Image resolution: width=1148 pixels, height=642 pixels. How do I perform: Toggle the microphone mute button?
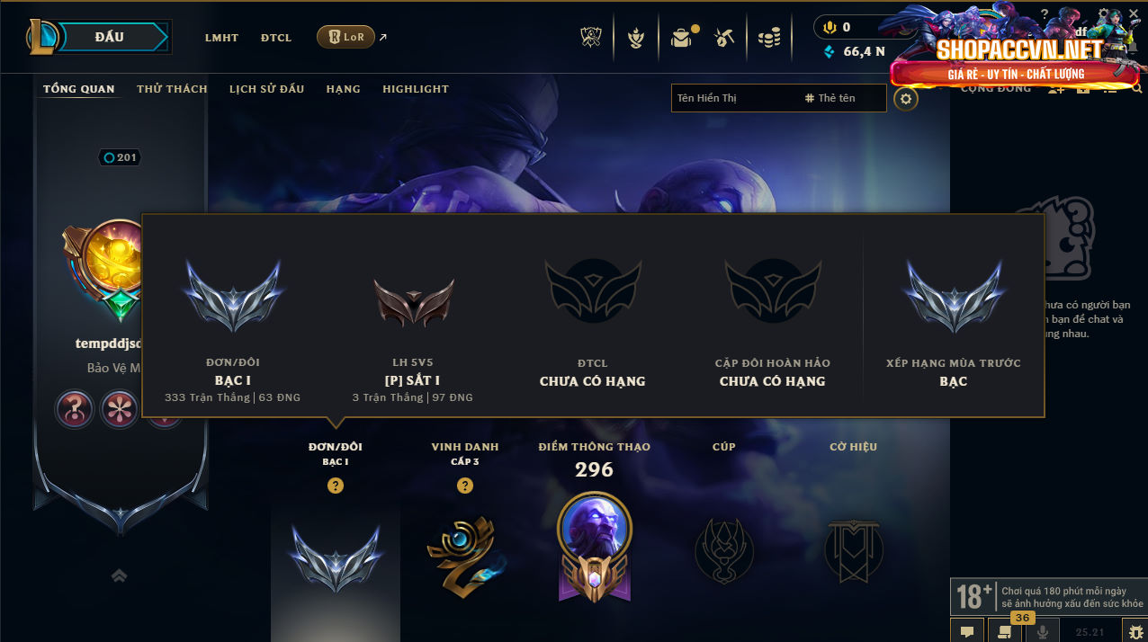tap(1043, 632)
